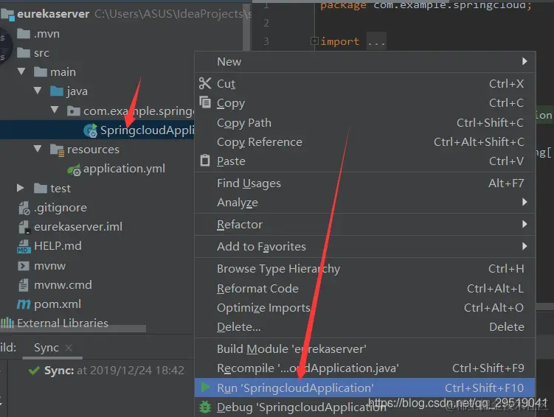Select Build Module 'eurekaserver'

click(365, 349)
